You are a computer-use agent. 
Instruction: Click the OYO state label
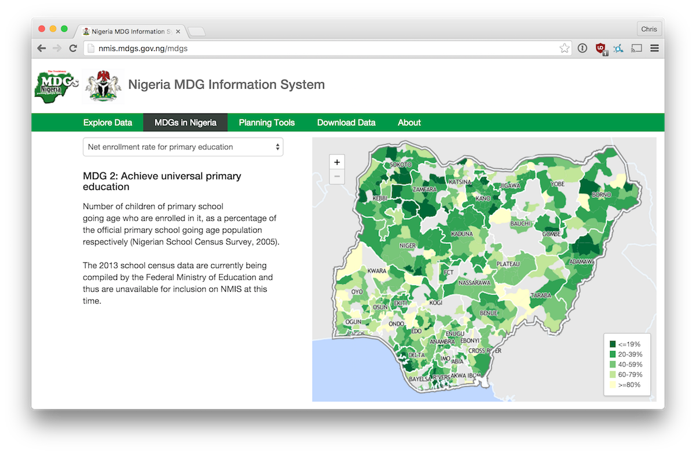tap(357, 292)
